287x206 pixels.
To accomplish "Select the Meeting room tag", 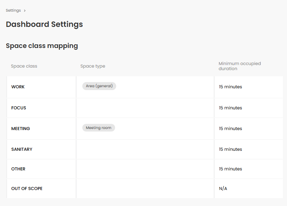I will (x=99, y=128).
